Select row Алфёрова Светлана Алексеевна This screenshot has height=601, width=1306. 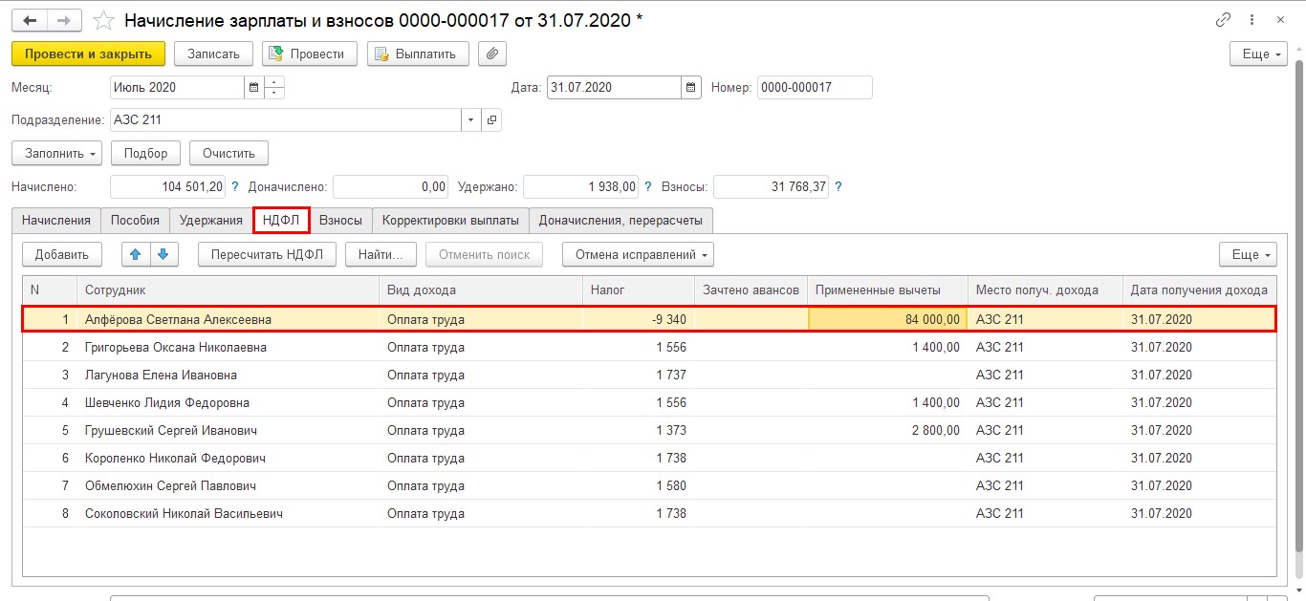649,319
